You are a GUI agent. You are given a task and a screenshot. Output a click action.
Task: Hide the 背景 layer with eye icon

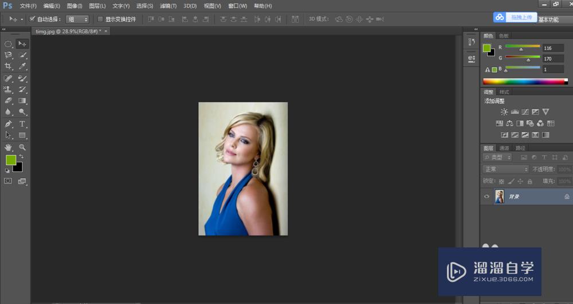486,197
